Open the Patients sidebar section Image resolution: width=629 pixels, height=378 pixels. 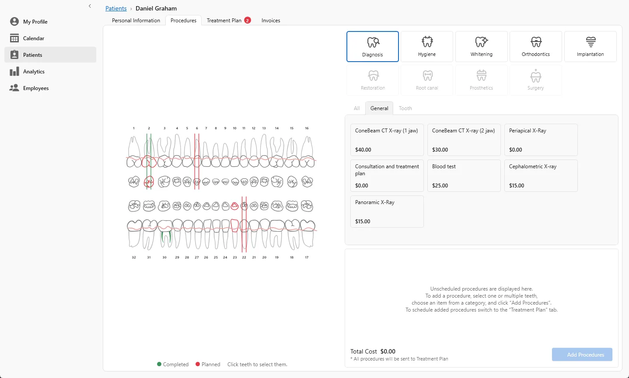click(50, 55)
